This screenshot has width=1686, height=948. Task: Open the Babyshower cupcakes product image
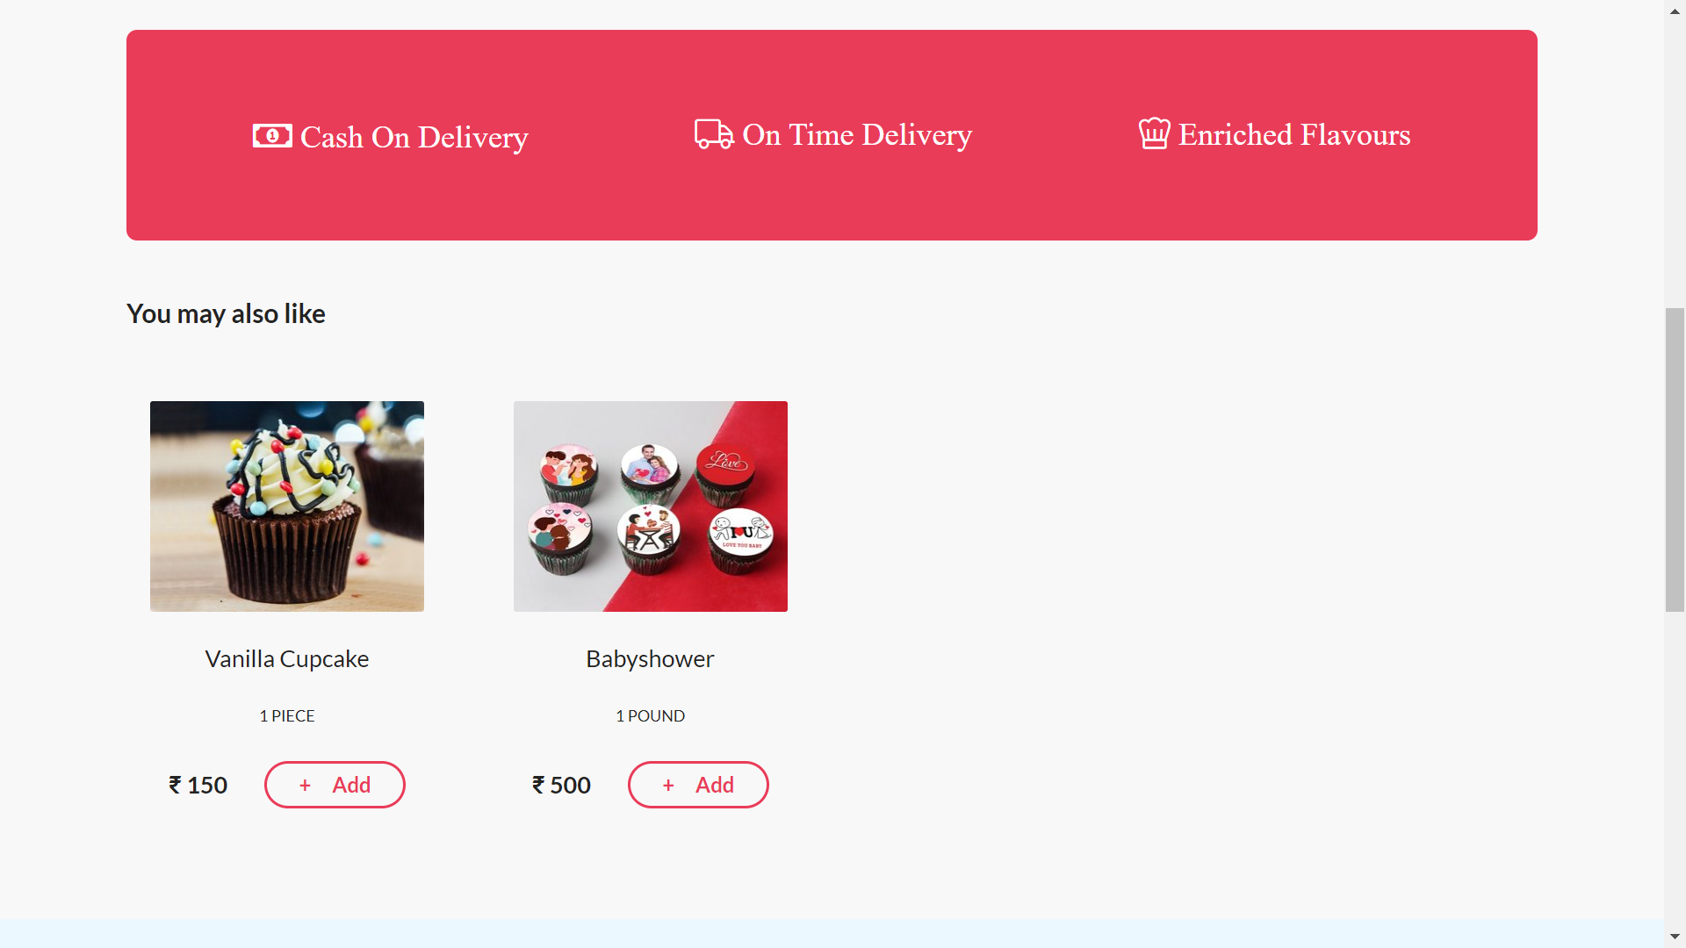pyautogui.click(x=651, y=506)
